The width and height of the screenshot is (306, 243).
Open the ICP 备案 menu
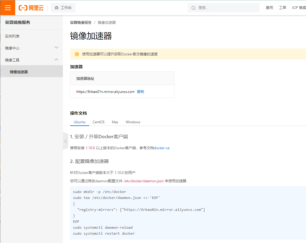tap(299, 8)
